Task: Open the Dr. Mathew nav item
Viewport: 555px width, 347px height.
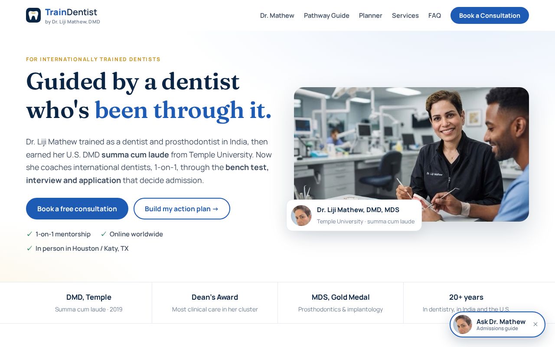Action: point(277,16)
